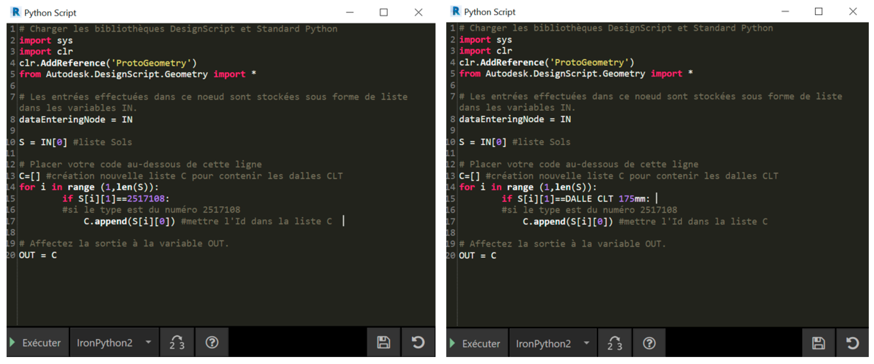Click the Revit R icon in right title bar
The width and height of the screenshot is (874, 364).
click(456, 11)
